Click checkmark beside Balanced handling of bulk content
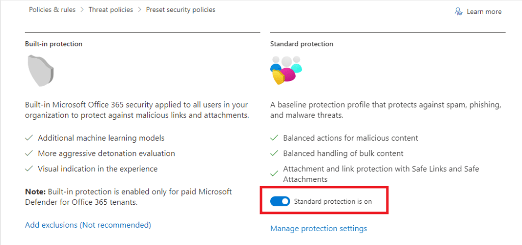 pyautogui.click(x=274, y=153)
